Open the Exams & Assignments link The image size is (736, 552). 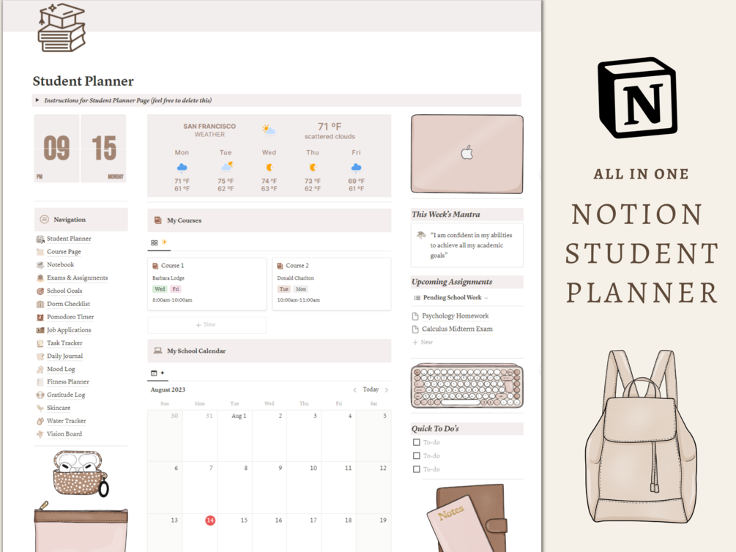[77, 278]
